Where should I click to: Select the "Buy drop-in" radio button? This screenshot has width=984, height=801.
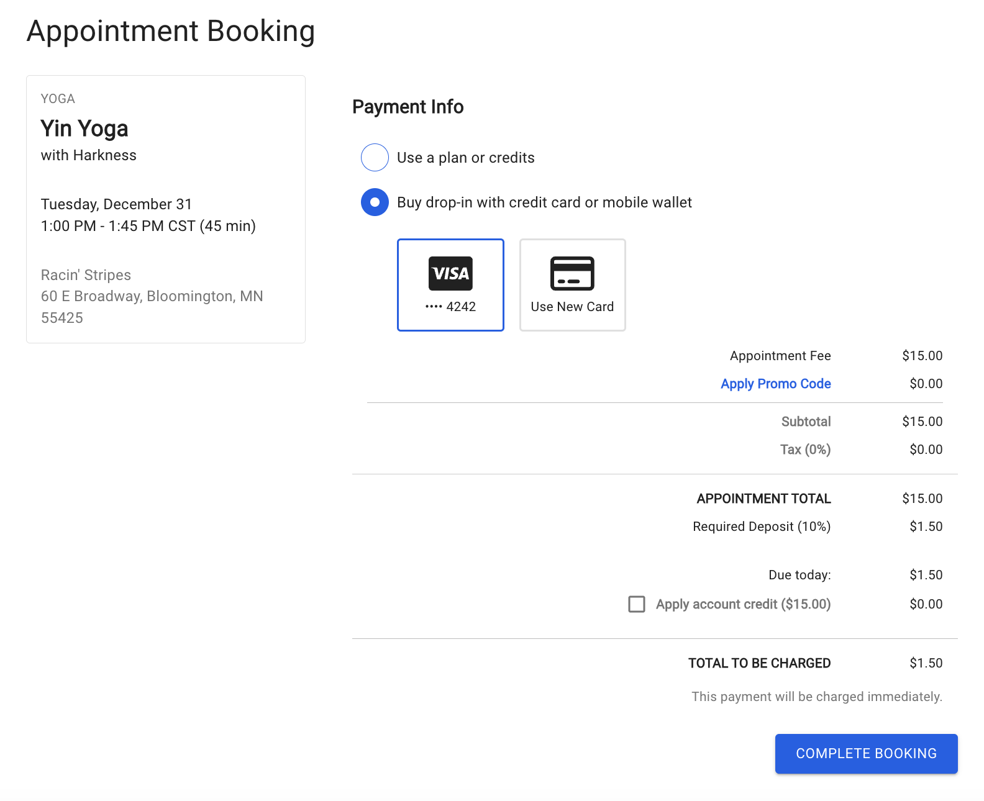point(375,202)
